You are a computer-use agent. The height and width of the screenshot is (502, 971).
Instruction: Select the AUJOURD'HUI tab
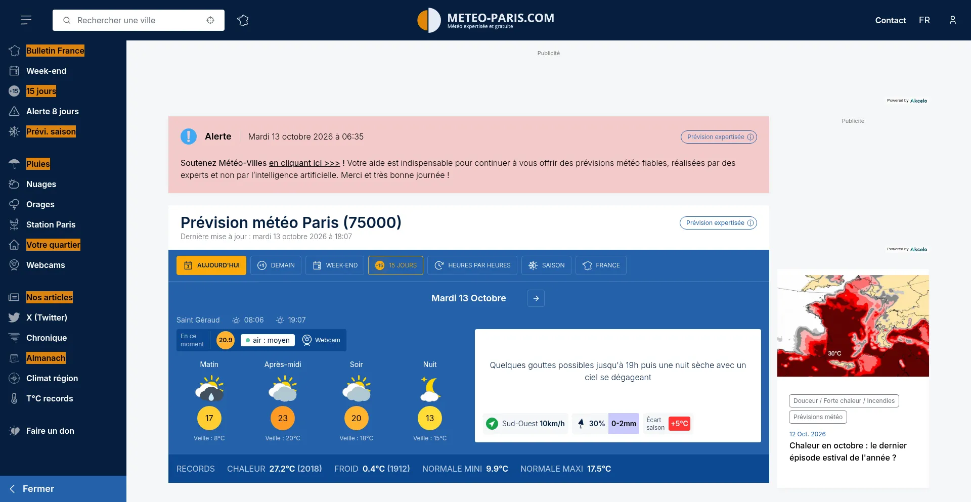211,265
